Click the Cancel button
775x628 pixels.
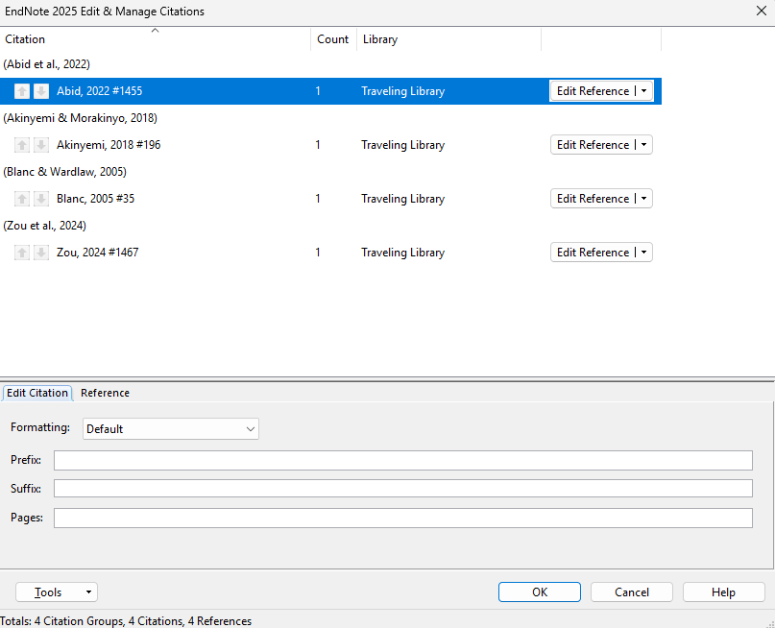tap(631, 592)
